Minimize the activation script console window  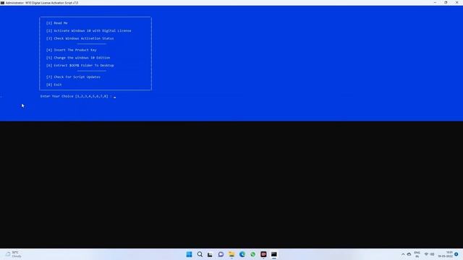[435, 3]
